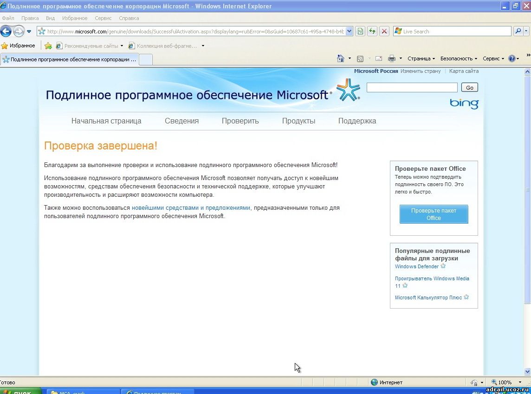Click the Compatibility View icon
The width and height of the screenshot is (531, 394).
point(360,32)
